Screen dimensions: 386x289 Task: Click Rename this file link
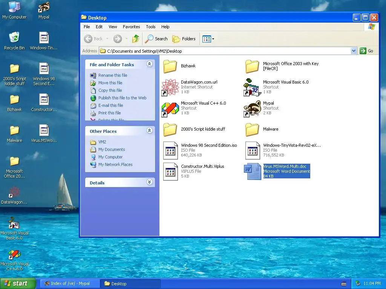pos(109,75)
